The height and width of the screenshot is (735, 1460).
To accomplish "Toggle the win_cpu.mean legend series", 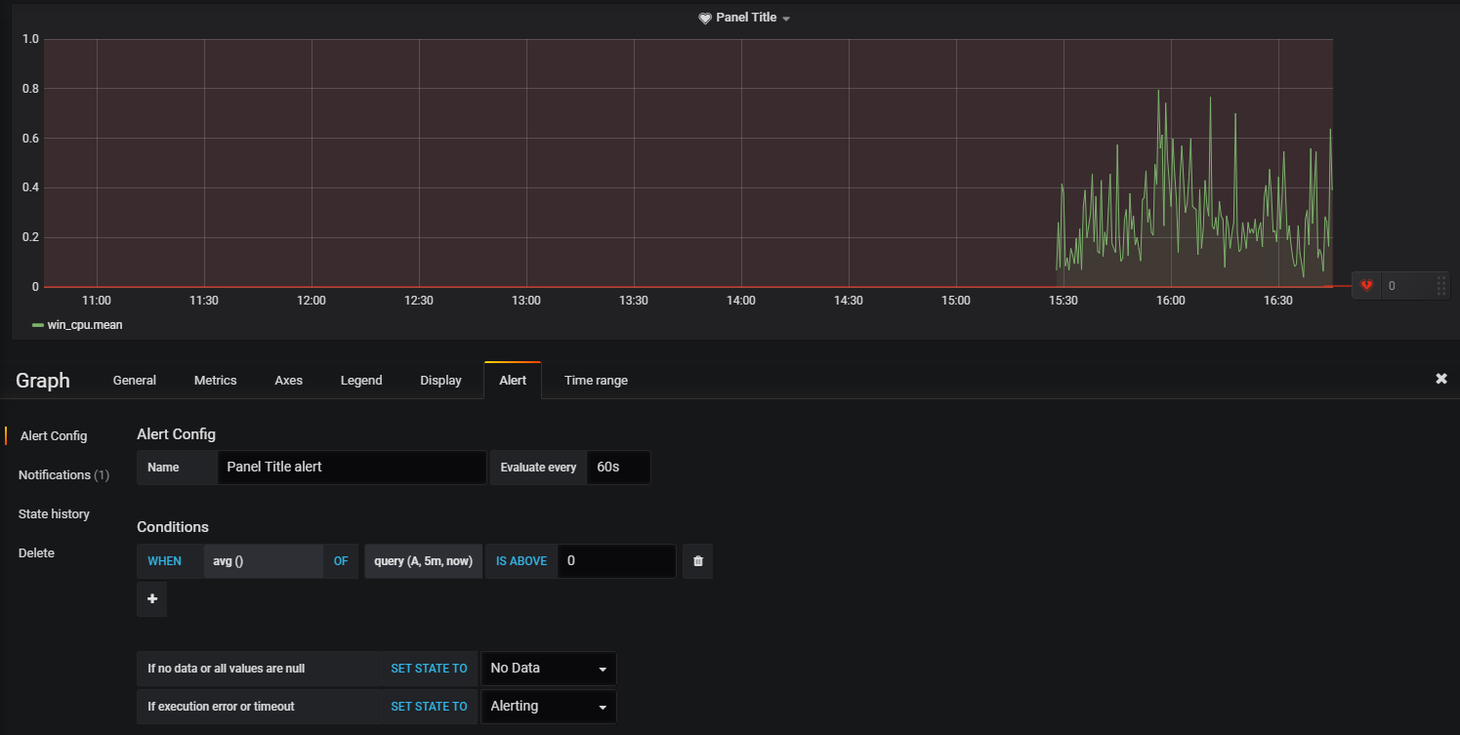I will point(85,324).
